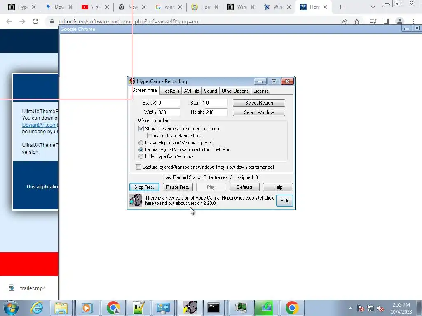Open Windows Explorer folder icon in taskbar

coord(61,308)
